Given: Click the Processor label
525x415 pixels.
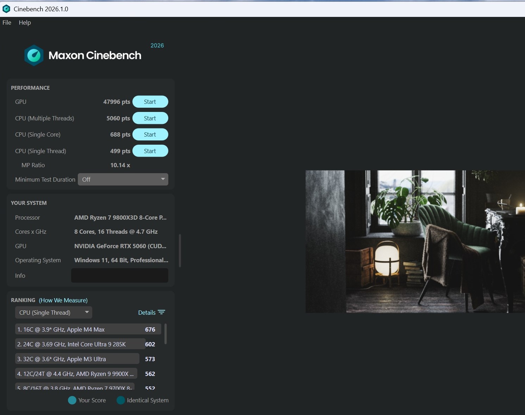Looking at the screenshot, I should [x=27, y=218].
